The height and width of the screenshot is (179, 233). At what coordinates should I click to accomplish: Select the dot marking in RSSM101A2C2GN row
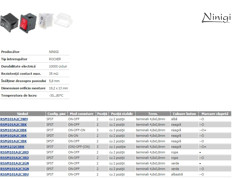pyautogui.click(x=200, y=164)
